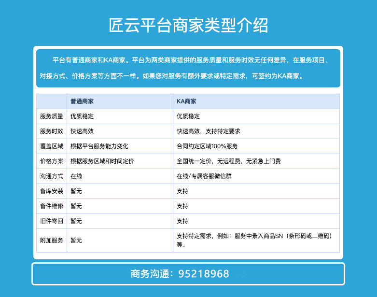The width and height of the screenshot is (377, 297).
Task: Click 暂无 in the 备件维修 row
Action: click(x=76, y=206)
